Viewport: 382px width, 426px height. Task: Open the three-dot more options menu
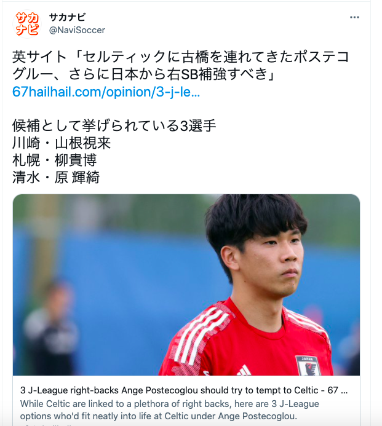click(x=354, y=17)
